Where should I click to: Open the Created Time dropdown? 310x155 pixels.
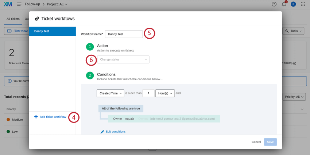[110, 93]
